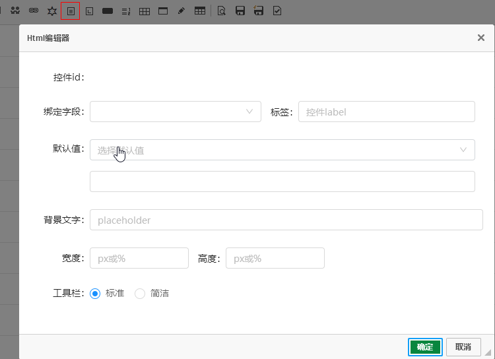Select the 标准 toolbar radio option
Viewport: 495px width, 359px height.
pyautogui.click(x=95, y=294)
